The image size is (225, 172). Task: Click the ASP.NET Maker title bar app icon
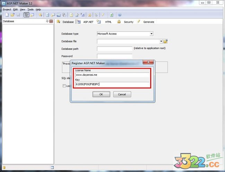coord(4,3)
